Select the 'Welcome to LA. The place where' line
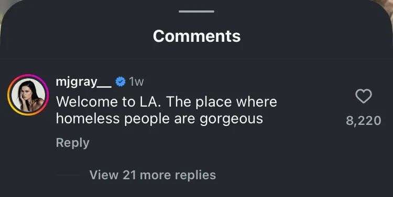This screenshot has width=393, height=197. click(167, 102)
